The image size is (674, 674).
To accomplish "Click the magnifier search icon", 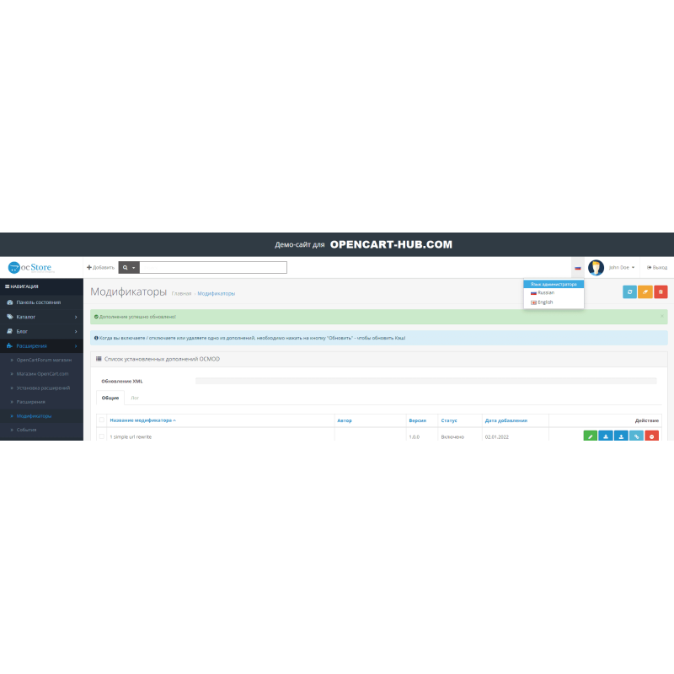I will 126,266.
